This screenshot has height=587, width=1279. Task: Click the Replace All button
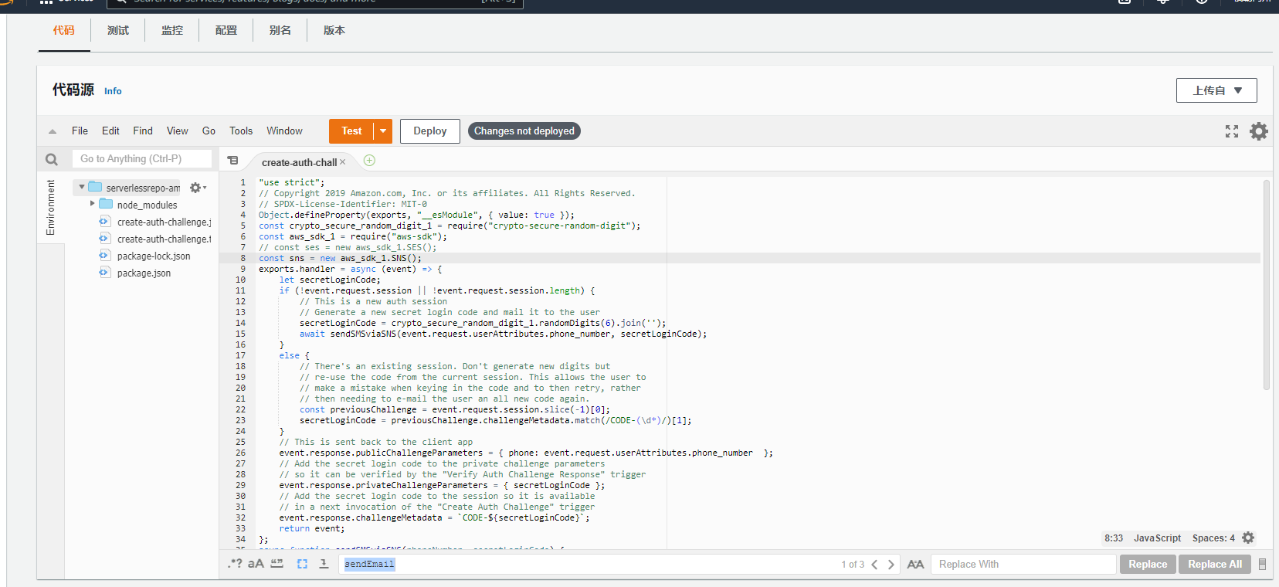[1215, 565]
